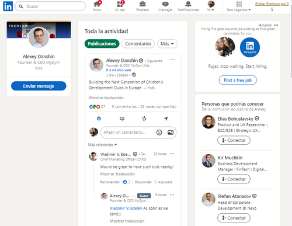Image resolution: width=292 pixels, height=226 pixels.
Task: Select the Publicaciones tab
Action: pos(102,44)
